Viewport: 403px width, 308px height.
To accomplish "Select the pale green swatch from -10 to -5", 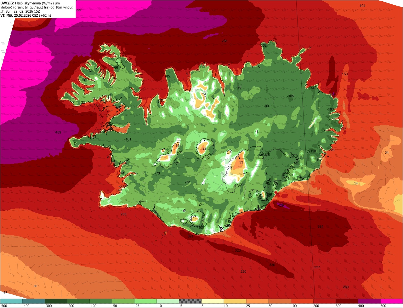I will pyautogui.click(x=168, y=301).
